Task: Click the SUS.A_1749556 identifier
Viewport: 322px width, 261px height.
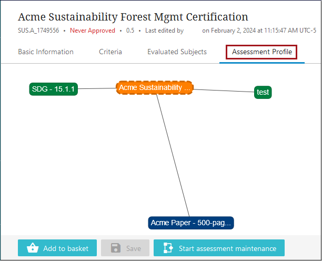Action: pos(38,31)
